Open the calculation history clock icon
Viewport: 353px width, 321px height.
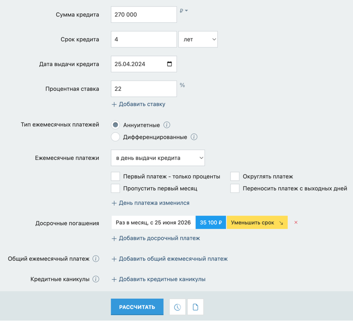click(177, 307)
